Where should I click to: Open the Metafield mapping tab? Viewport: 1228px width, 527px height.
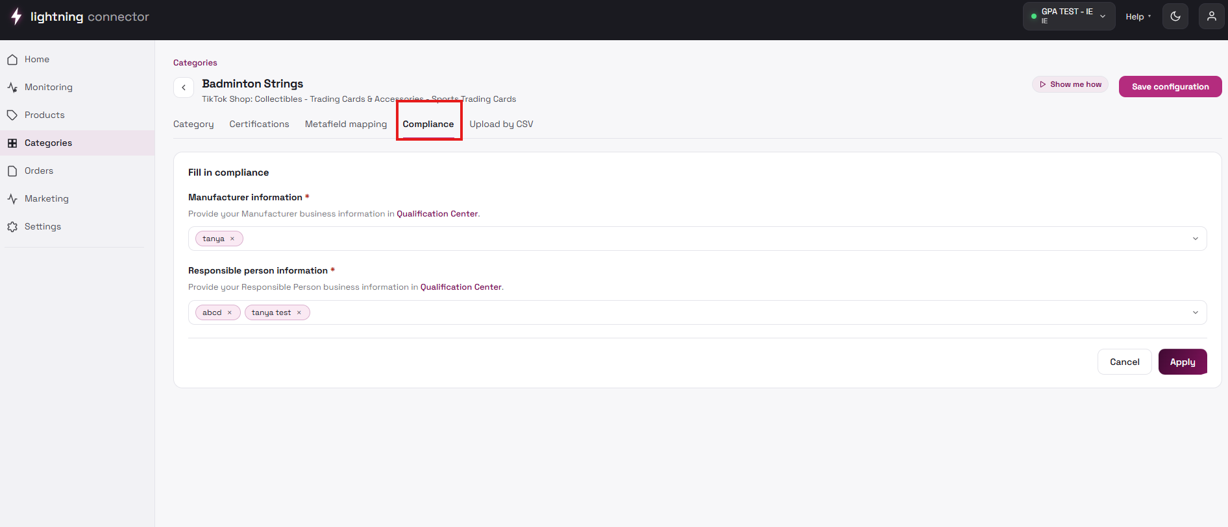pyautogui.click(x=346, y=124)
